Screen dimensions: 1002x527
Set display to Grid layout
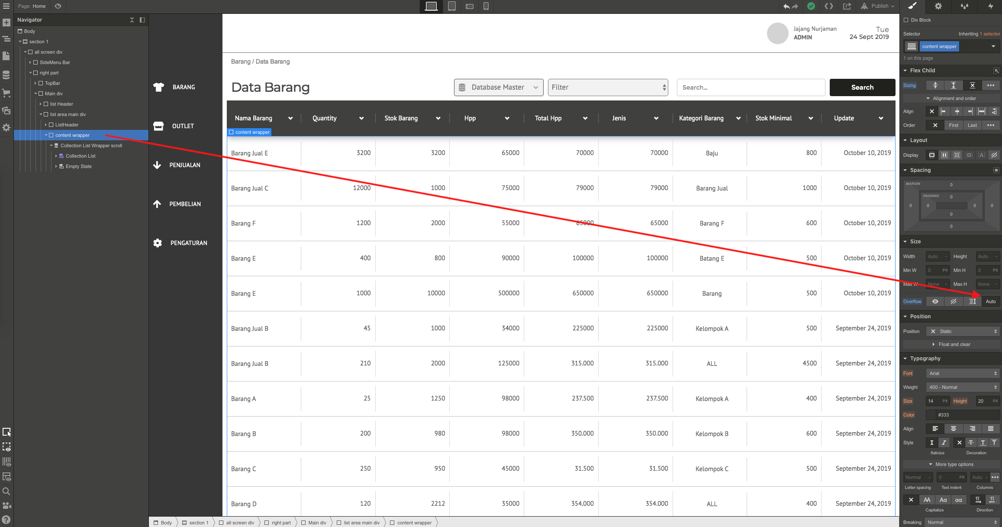(x=957, y=155)
